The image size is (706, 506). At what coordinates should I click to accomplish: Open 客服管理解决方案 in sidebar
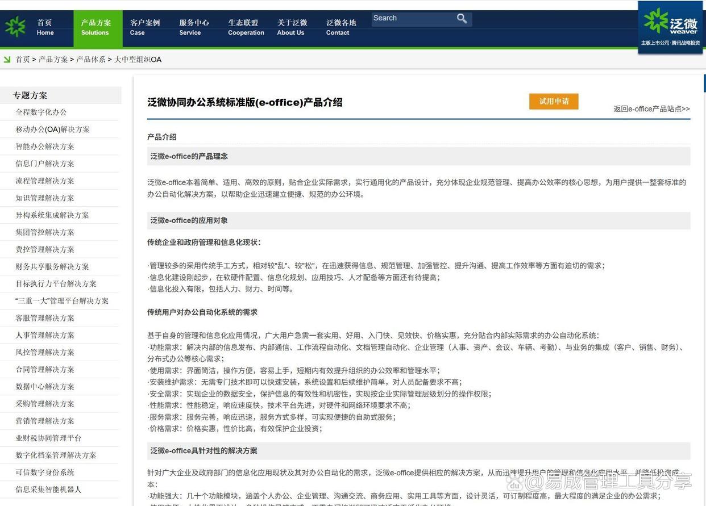[45, 317]
